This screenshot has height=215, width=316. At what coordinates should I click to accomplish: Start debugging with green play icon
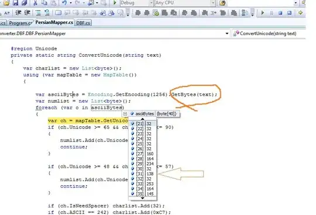tap(115, 3)
